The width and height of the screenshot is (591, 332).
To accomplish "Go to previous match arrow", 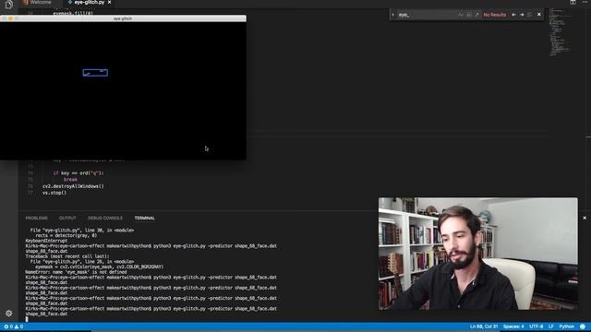I will [513, 15].
